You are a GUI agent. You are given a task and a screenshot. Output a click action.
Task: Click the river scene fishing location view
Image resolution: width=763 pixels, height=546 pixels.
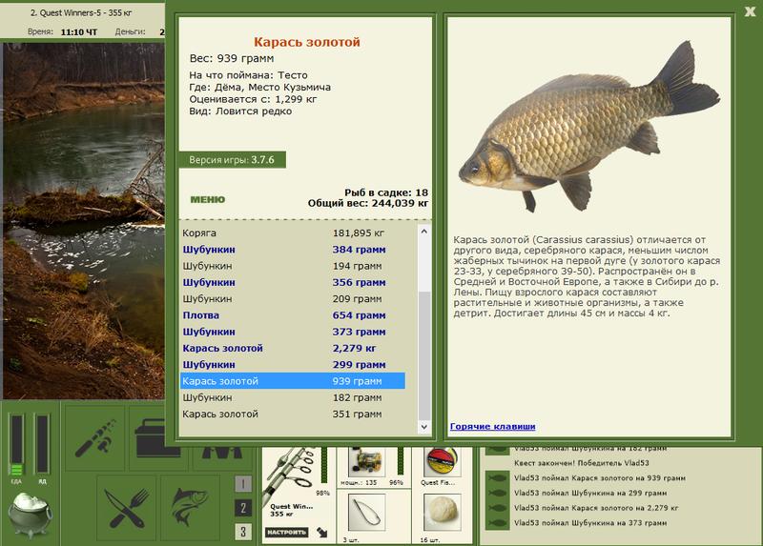click(84, 221)
